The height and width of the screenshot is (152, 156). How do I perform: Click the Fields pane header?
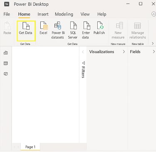click(x=135, y=52)
